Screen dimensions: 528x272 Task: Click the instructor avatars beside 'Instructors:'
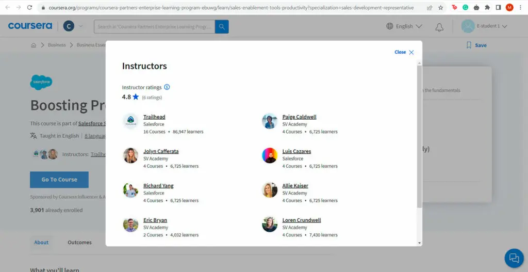tap(45, 154)
